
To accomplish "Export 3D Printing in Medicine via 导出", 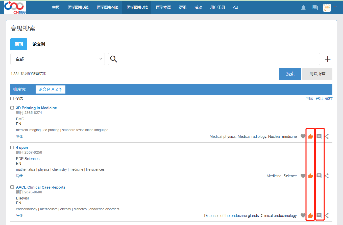I will click(20, 137).
